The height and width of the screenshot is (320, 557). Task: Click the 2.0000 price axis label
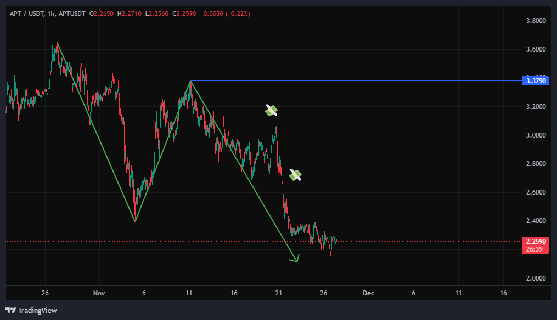tap(535, 278)
